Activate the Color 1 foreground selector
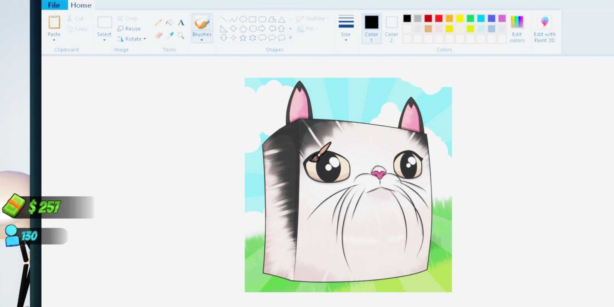 click(x=371, y=28)
